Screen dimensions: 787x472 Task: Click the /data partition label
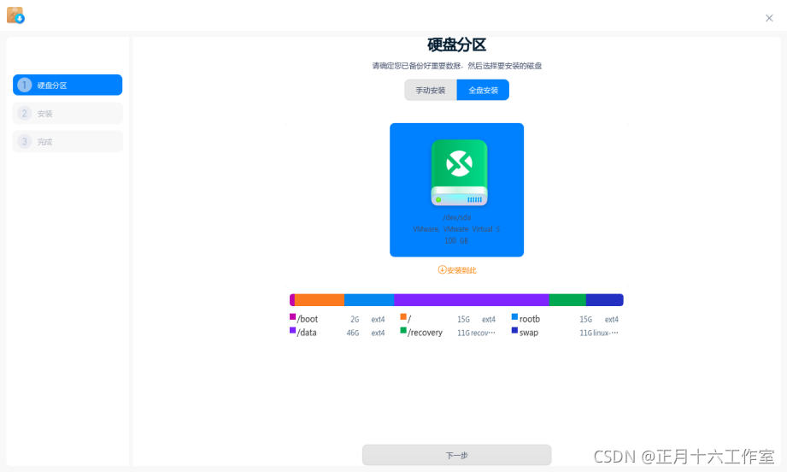pos(307,333)
